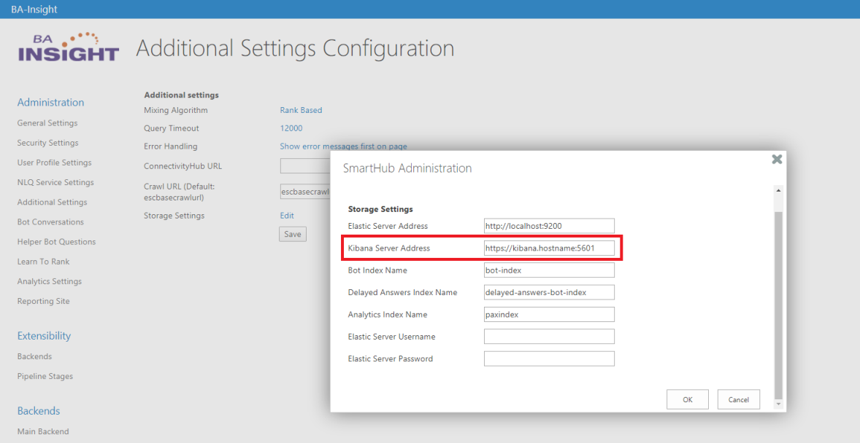Image resolution: width=860 pixels, height=443 pixels.
Task: Click Delayed Answers Index Name field
Action: pos(549,292)
